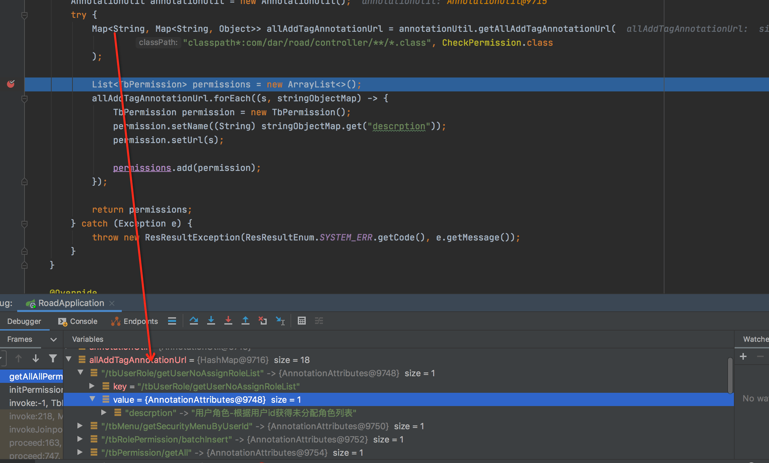The width and height of the screenshot is (769, 463).
Task: Toggle the breakpoint on the permissions line
Action: [11, 84]
